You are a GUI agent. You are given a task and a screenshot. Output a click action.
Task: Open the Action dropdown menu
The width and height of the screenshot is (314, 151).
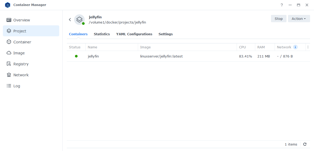[299, 19]
